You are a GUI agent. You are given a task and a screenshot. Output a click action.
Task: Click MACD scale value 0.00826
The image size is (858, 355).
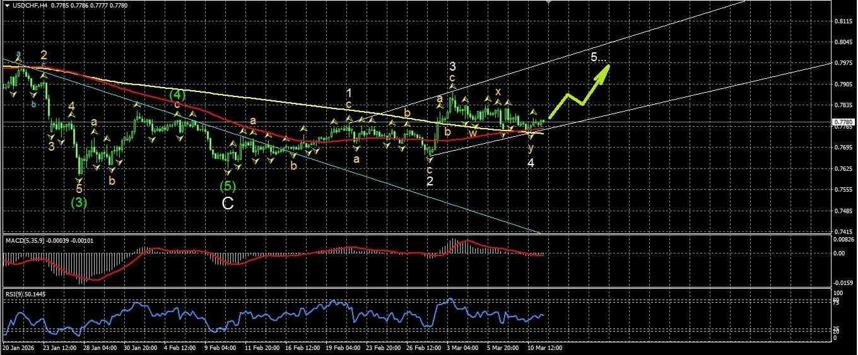843,240
